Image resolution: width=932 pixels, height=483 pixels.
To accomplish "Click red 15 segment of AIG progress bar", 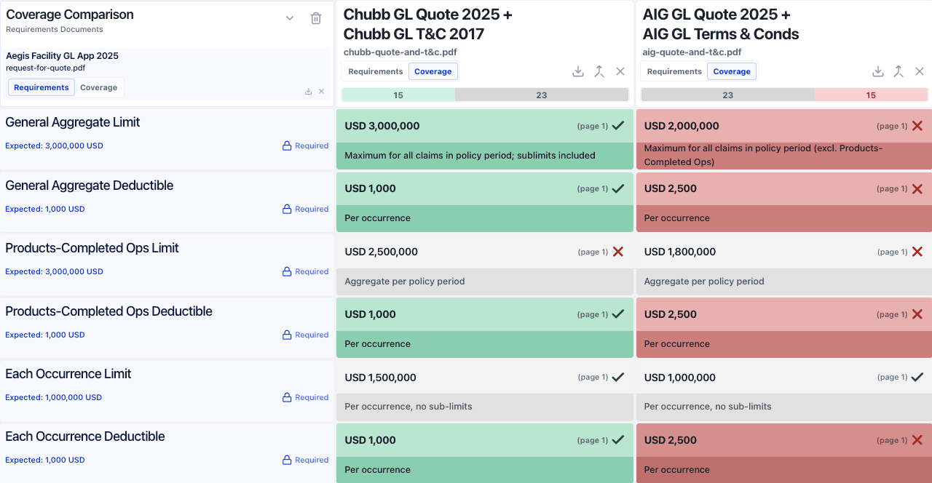I will point(871,95).
